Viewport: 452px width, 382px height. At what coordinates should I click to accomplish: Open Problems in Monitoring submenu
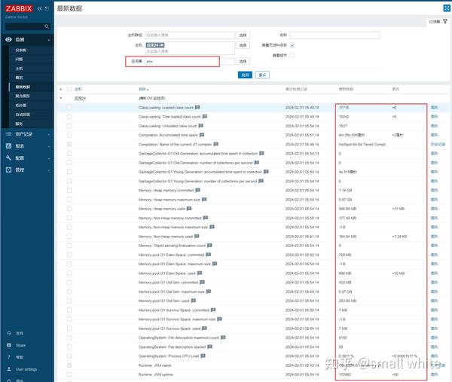[19, 59]
